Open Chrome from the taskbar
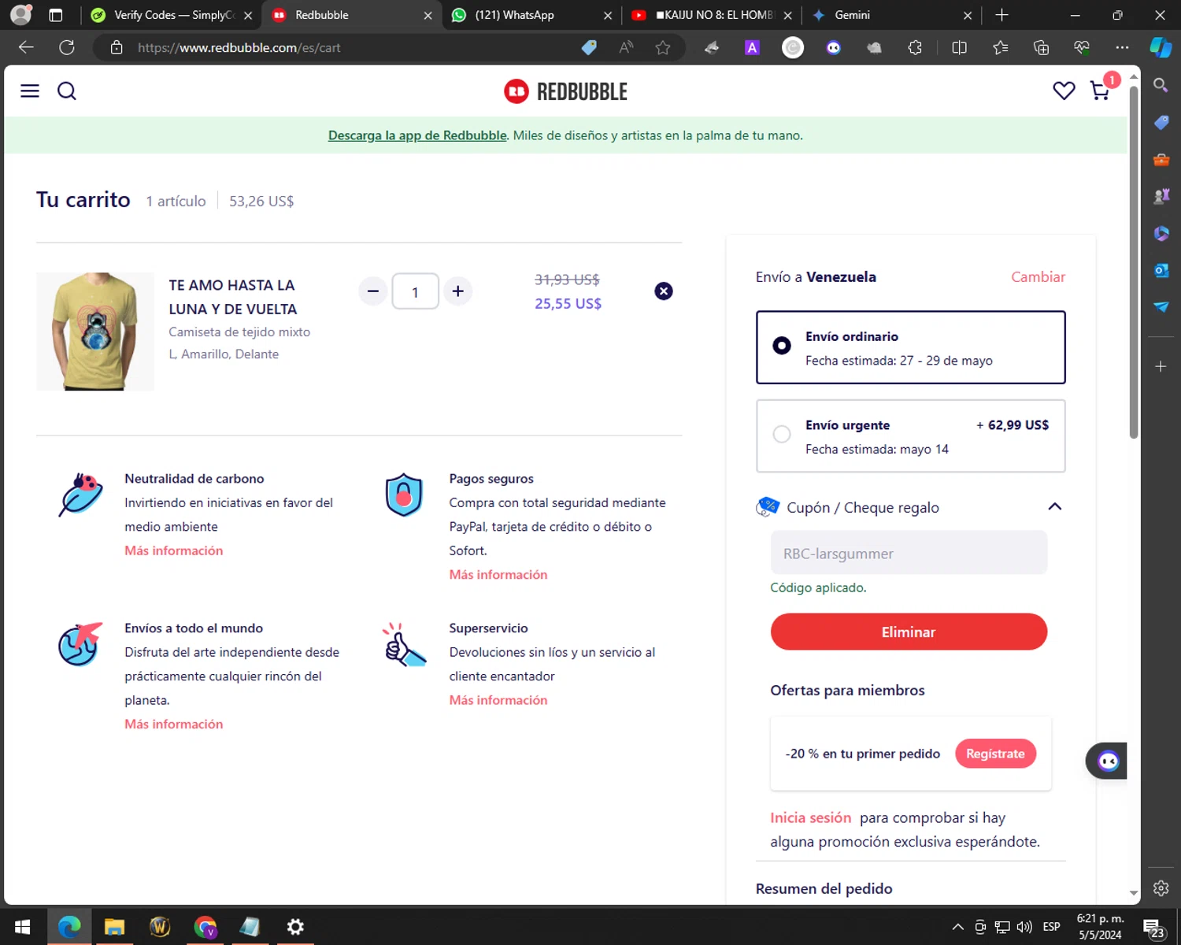The width and height of the screenshot is (1181, 945). click(x=205, y=927)
